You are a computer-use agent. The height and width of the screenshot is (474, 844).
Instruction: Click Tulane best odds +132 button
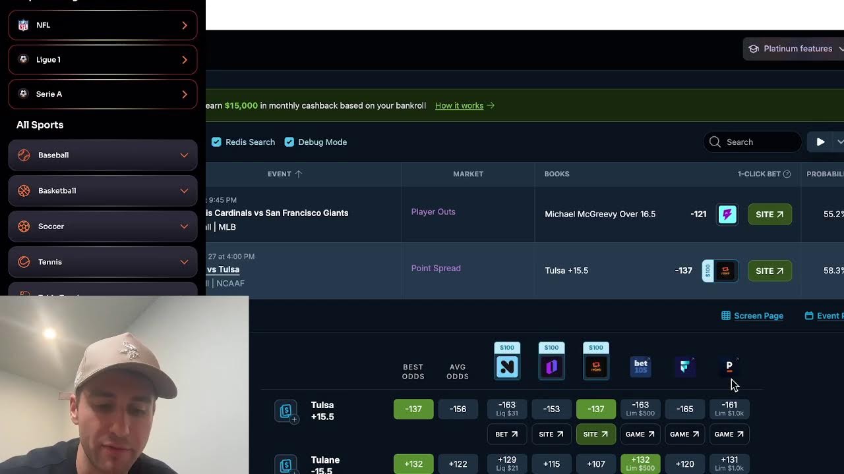pos(413,463)
